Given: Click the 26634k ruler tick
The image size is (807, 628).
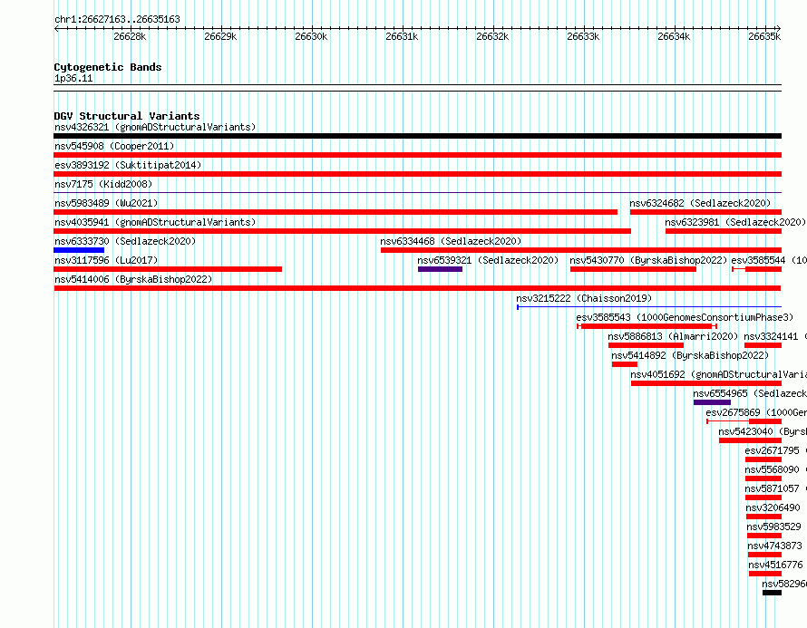Looking at the screenshot, I should point(675,36).
